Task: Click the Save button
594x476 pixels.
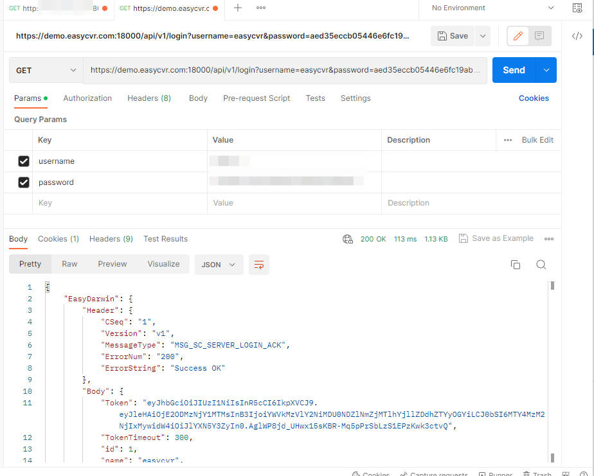Action: click(453, 36)
